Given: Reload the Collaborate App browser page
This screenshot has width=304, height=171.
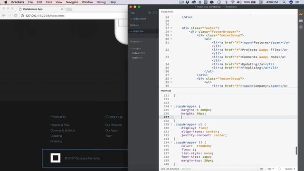Looking at the screenshot, I should pos(16,16).
